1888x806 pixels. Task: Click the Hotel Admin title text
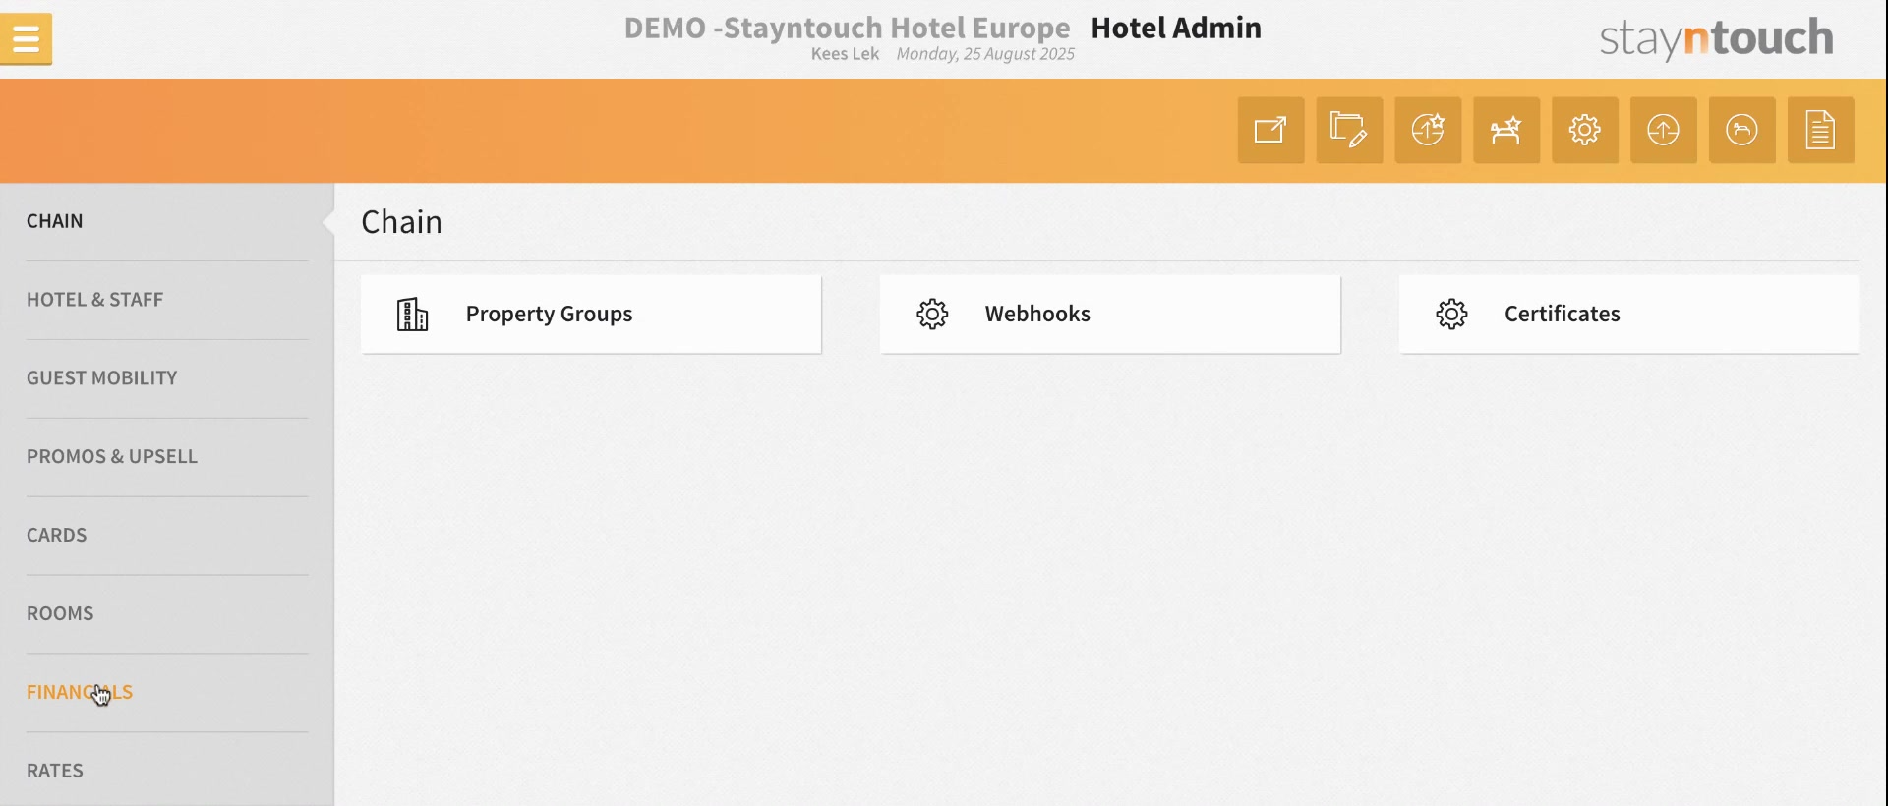coord(1176,28)
